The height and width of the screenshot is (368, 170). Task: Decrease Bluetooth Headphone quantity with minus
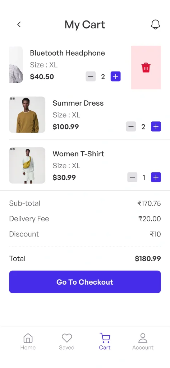point(91,77)
